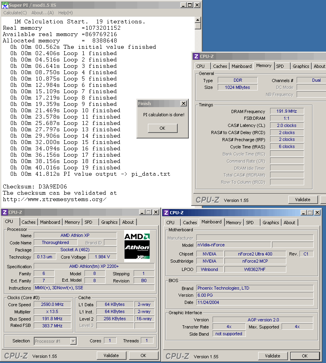
Task: Click the Loop 19 finished line
Action: point(65,167)
